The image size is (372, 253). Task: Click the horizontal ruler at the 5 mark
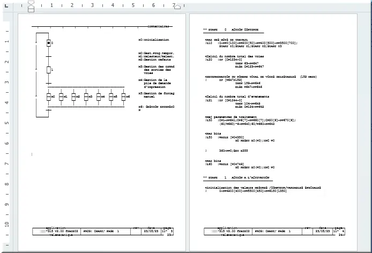pos(133,5)
